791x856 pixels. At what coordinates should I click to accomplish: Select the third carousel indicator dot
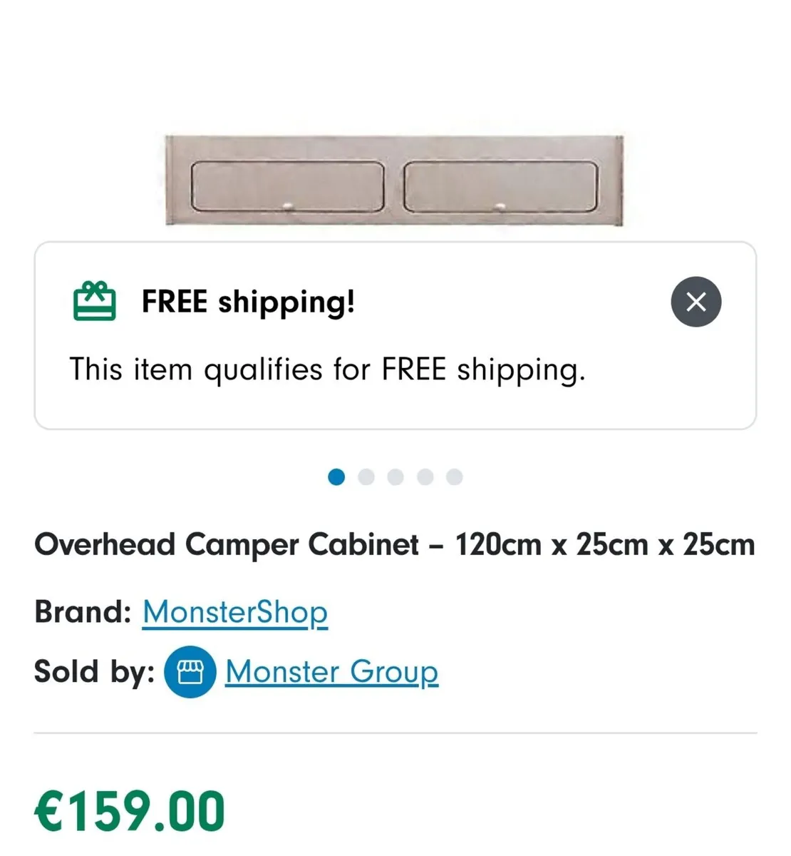(395, 477)
